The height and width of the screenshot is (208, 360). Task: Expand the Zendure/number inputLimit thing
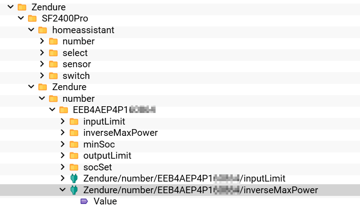point(62,178)
